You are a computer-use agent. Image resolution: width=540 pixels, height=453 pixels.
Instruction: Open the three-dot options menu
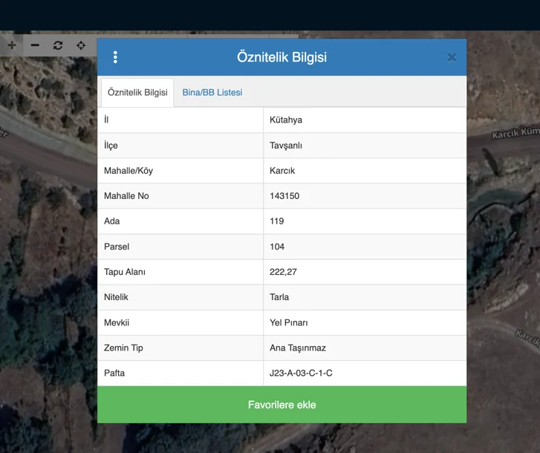coord(115,57)
